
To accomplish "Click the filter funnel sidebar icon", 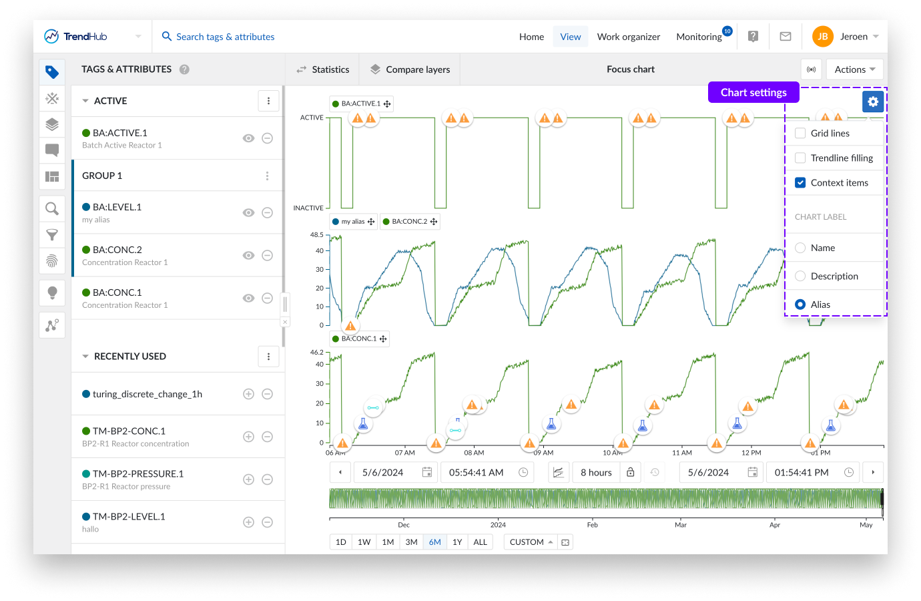I will (52, 235).
